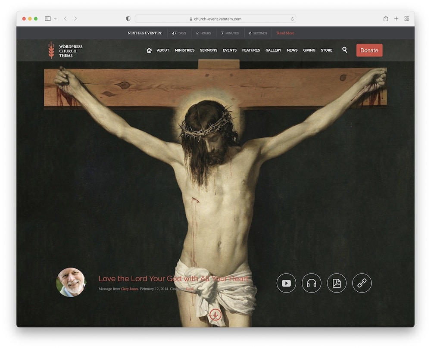
Task: Toggle the Safari sidebar
Action: pyautogui.click(x=47, y=19)
